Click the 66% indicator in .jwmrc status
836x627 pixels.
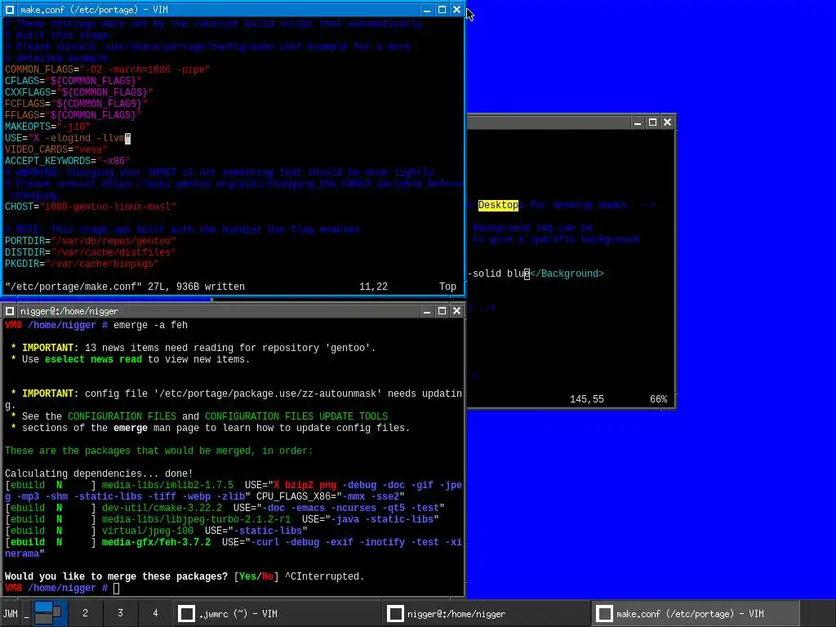[659, 399]
